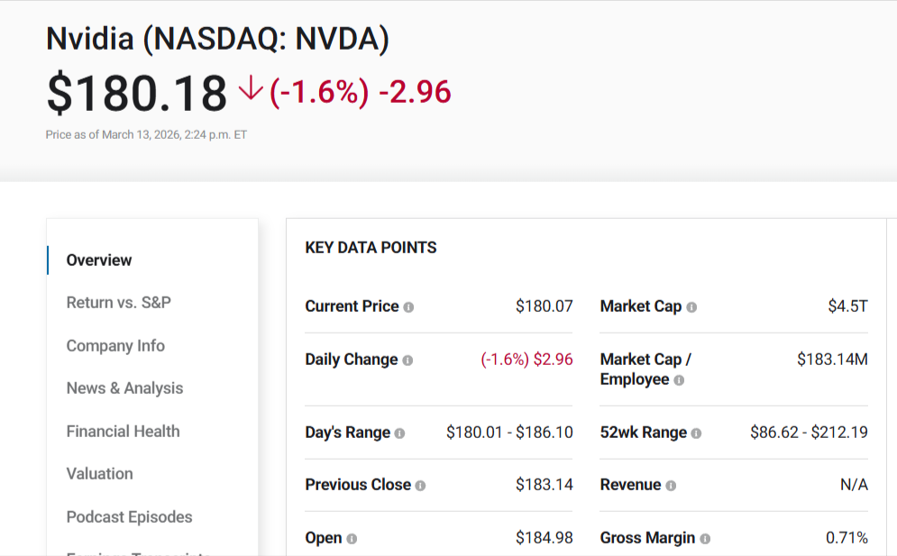Click the Gross Margin info icon
This screenshot has height=556, width=897.
pos(705,538)
